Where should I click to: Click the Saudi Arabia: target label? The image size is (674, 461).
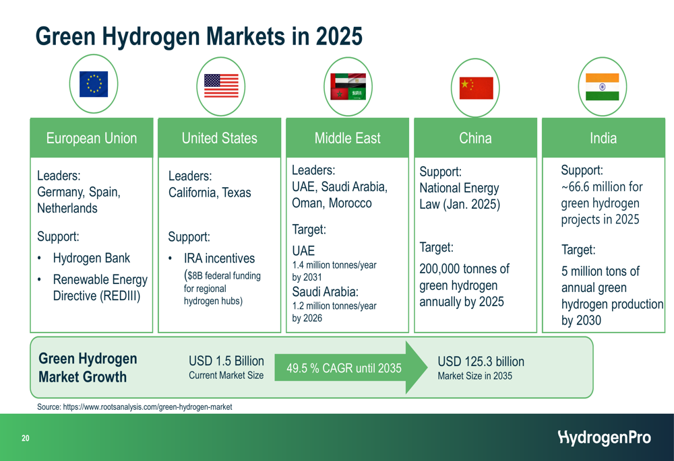pos(326,292)
